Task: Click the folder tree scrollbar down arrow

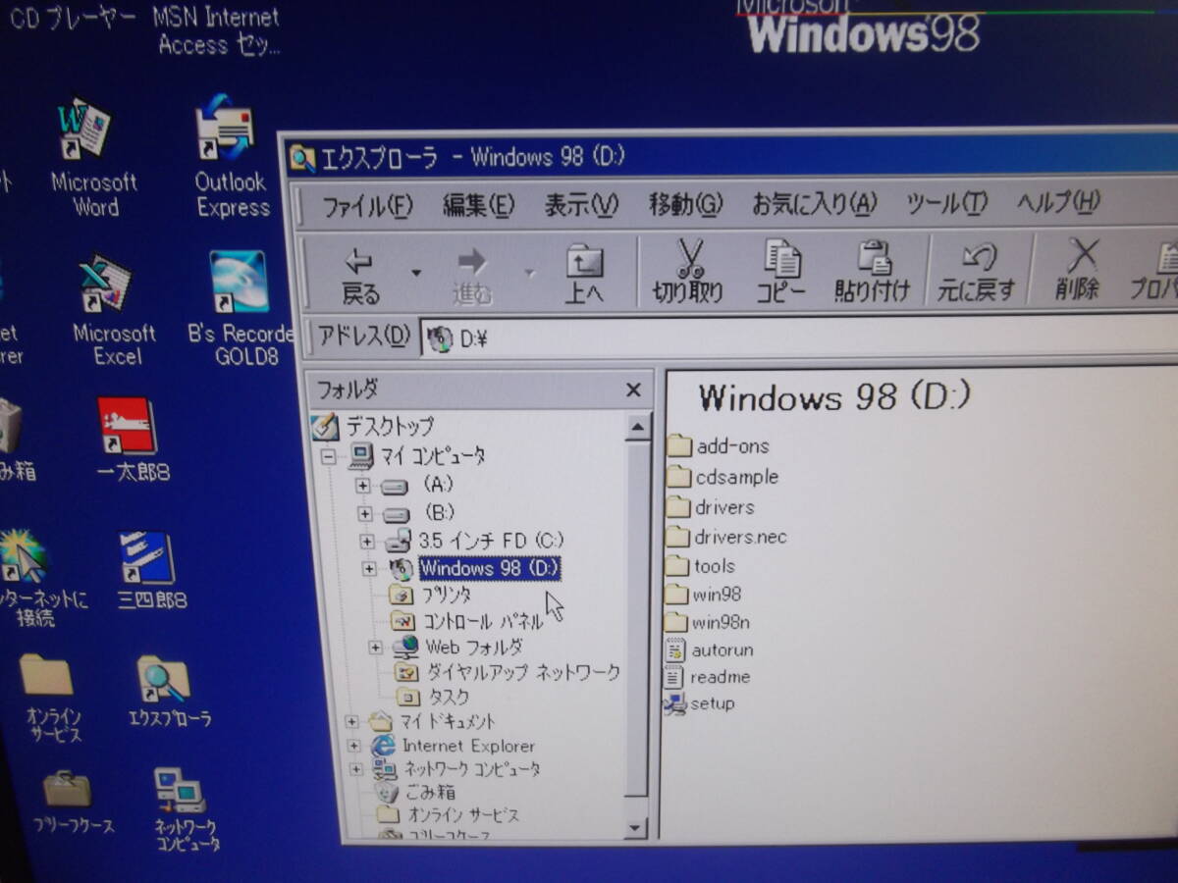Action: click(x=636, y=826)
